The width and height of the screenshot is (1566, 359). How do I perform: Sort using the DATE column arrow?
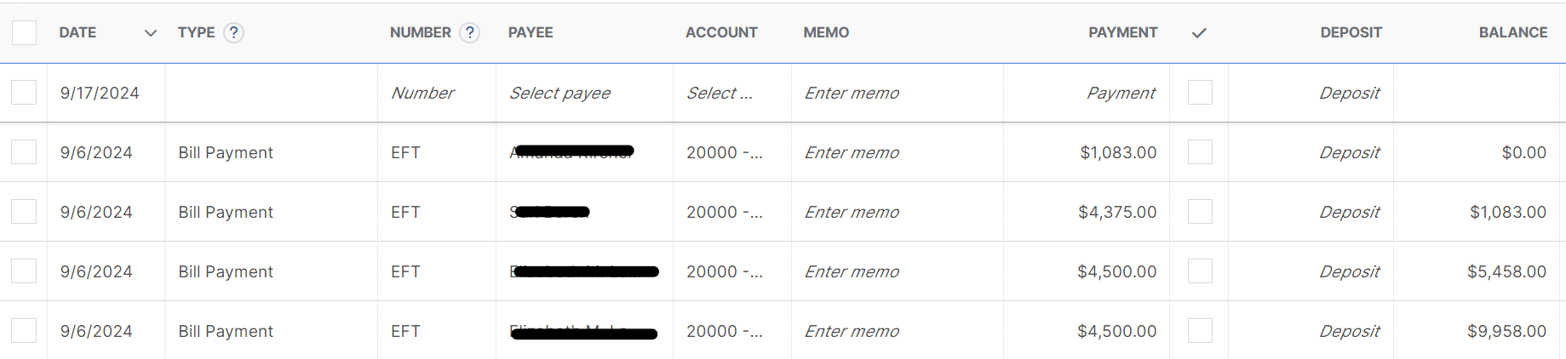click(151, 33)
